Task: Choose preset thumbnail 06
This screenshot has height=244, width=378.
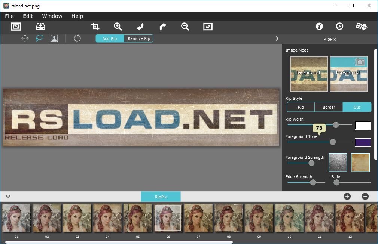Action: click(x=168, y=217)
